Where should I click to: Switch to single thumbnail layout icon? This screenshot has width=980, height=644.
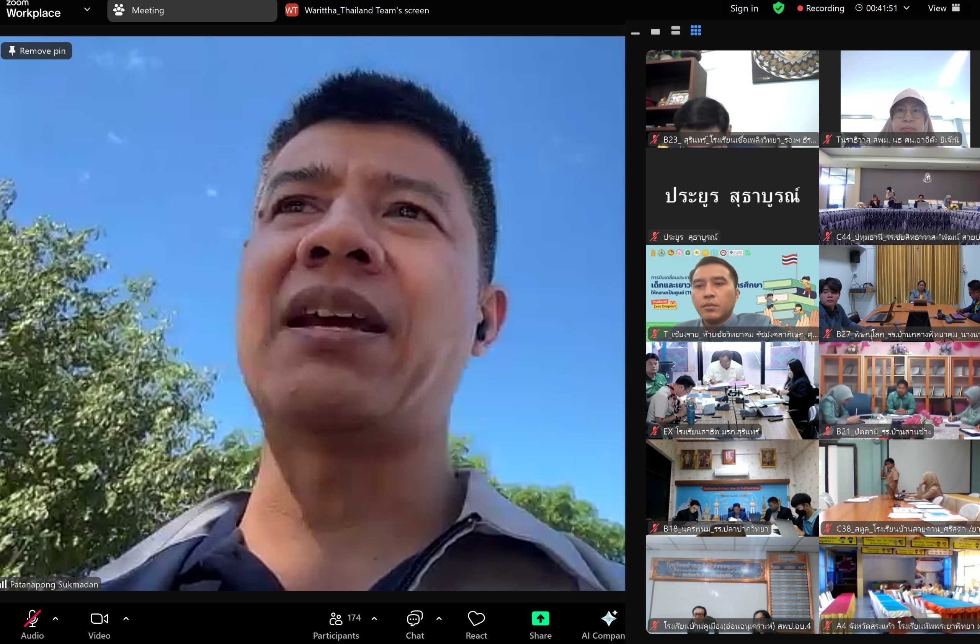(x=655, y=31)
